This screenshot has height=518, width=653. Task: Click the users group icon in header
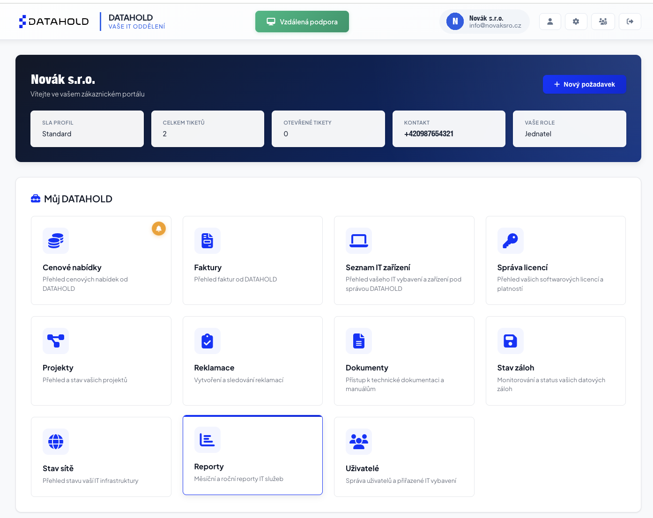point(603,22)
